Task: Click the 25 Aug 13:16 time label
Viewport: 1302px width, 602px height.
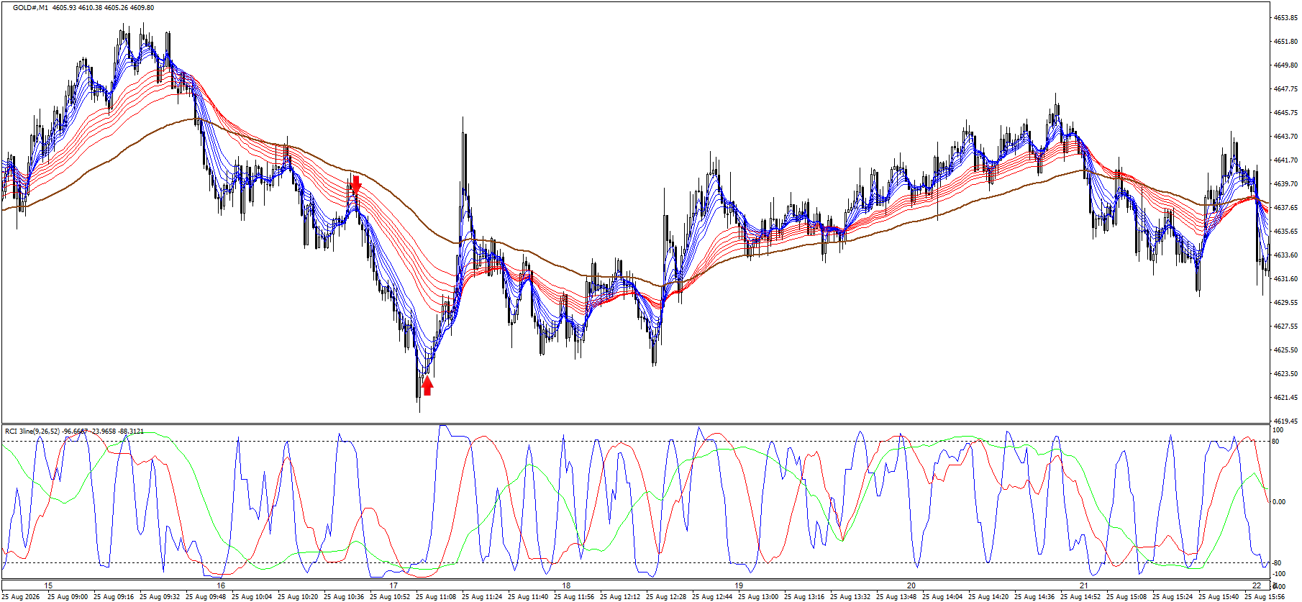Action: [805, 597]
